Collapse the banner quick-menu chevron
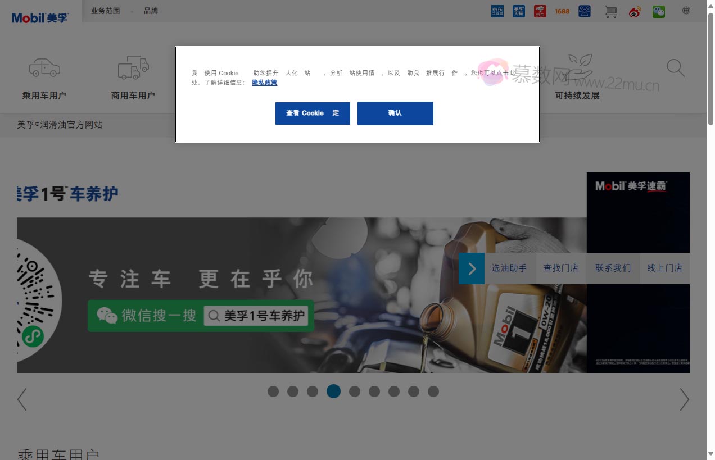The image size is (715, 460). (472, 268)
